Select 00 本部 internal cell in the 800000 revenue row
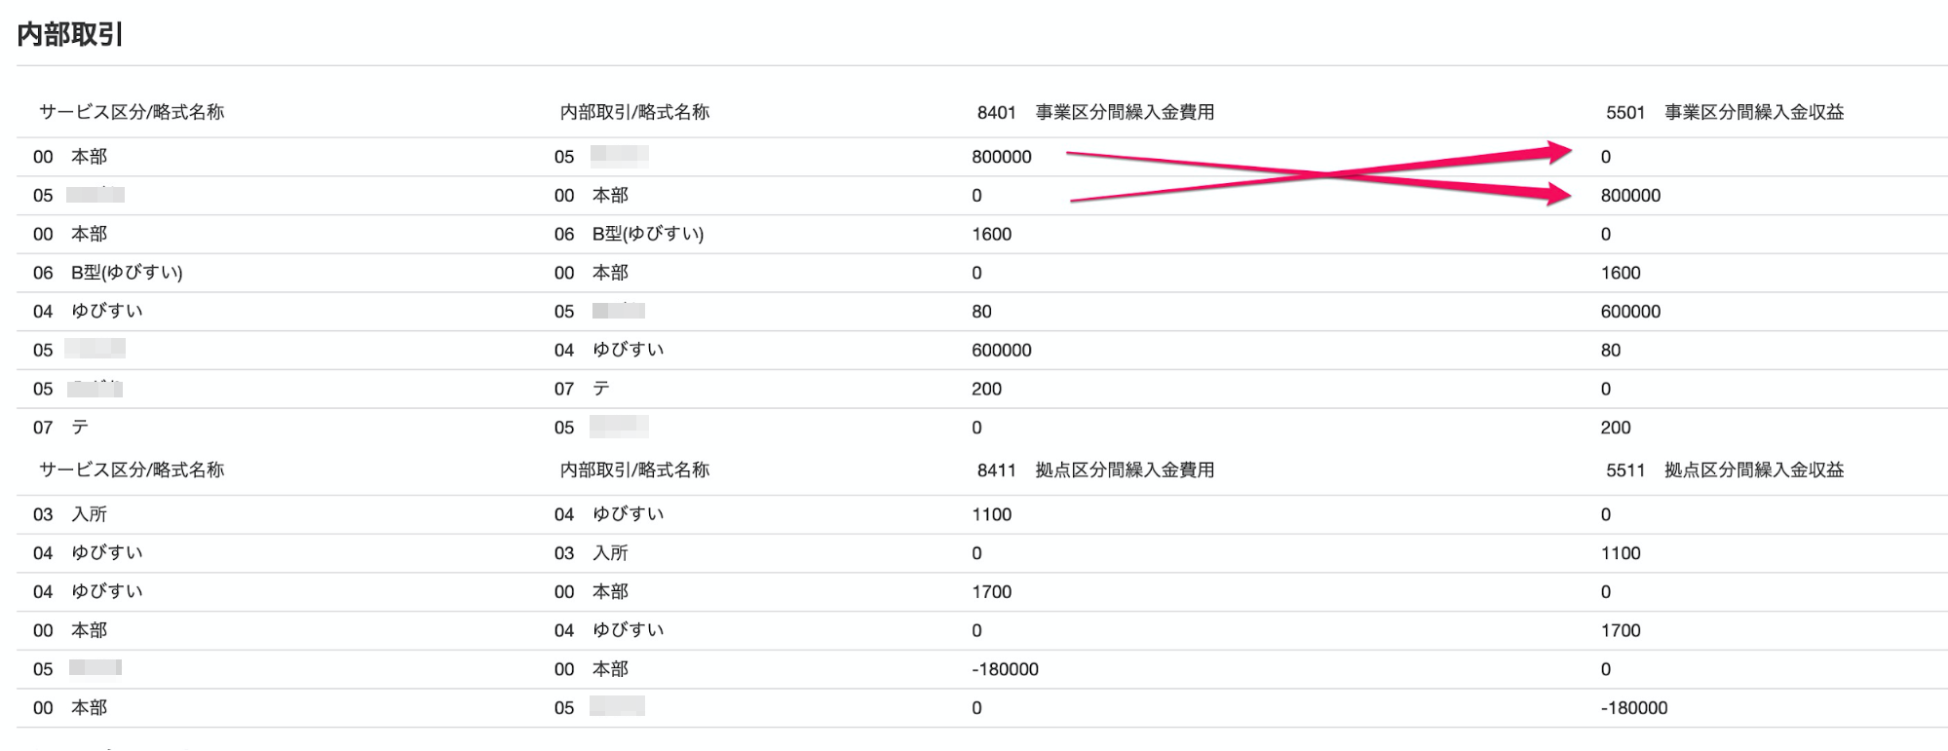This screenshot has width=1948, height=751. click(592, 196)
